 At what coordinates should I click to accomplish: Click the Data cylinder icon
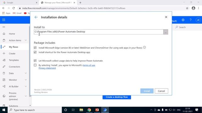click(x=4, y=73)
